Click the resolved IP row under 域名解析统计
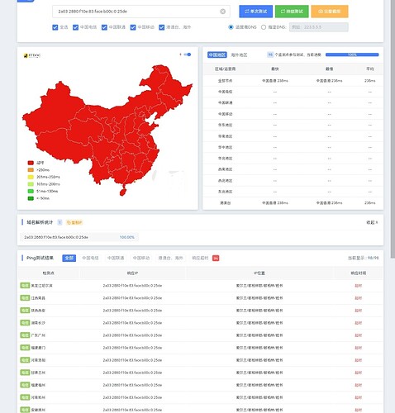 pyautogui.click(x=79, y=237)
